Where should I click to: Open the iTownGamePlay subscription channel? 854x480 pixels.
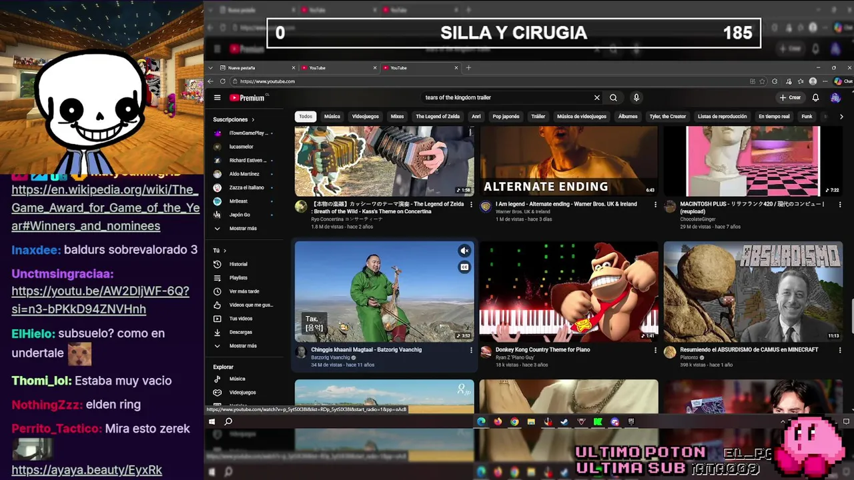[244, 133]
